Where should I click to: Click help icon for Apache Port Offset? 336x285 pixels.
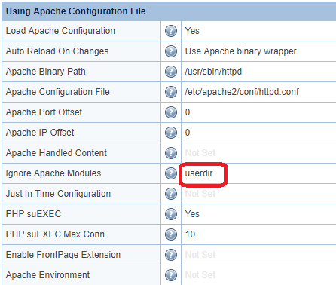click(x=171, y=112)
